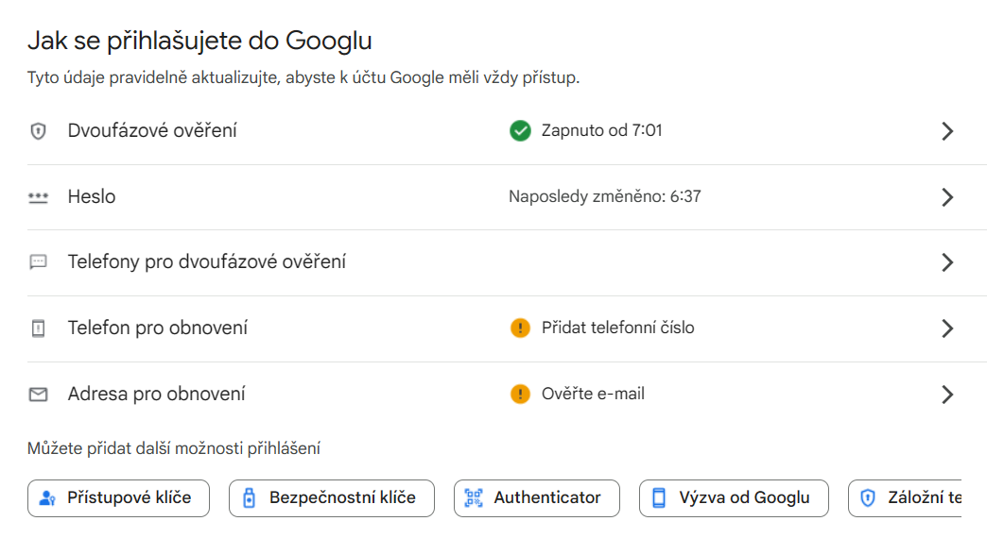Open Heslo row via its right arrow
The image size is (987, 538).
click(947, 197)
